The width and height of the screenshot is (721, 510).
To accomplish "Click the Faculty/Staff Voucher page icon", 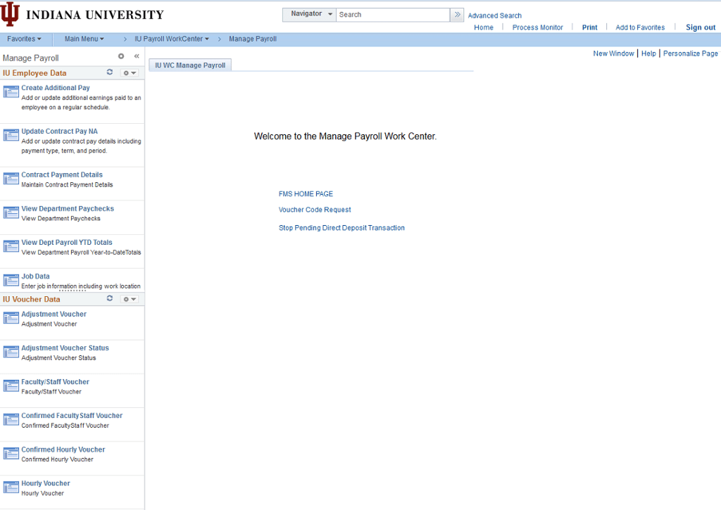I will 11,386.
